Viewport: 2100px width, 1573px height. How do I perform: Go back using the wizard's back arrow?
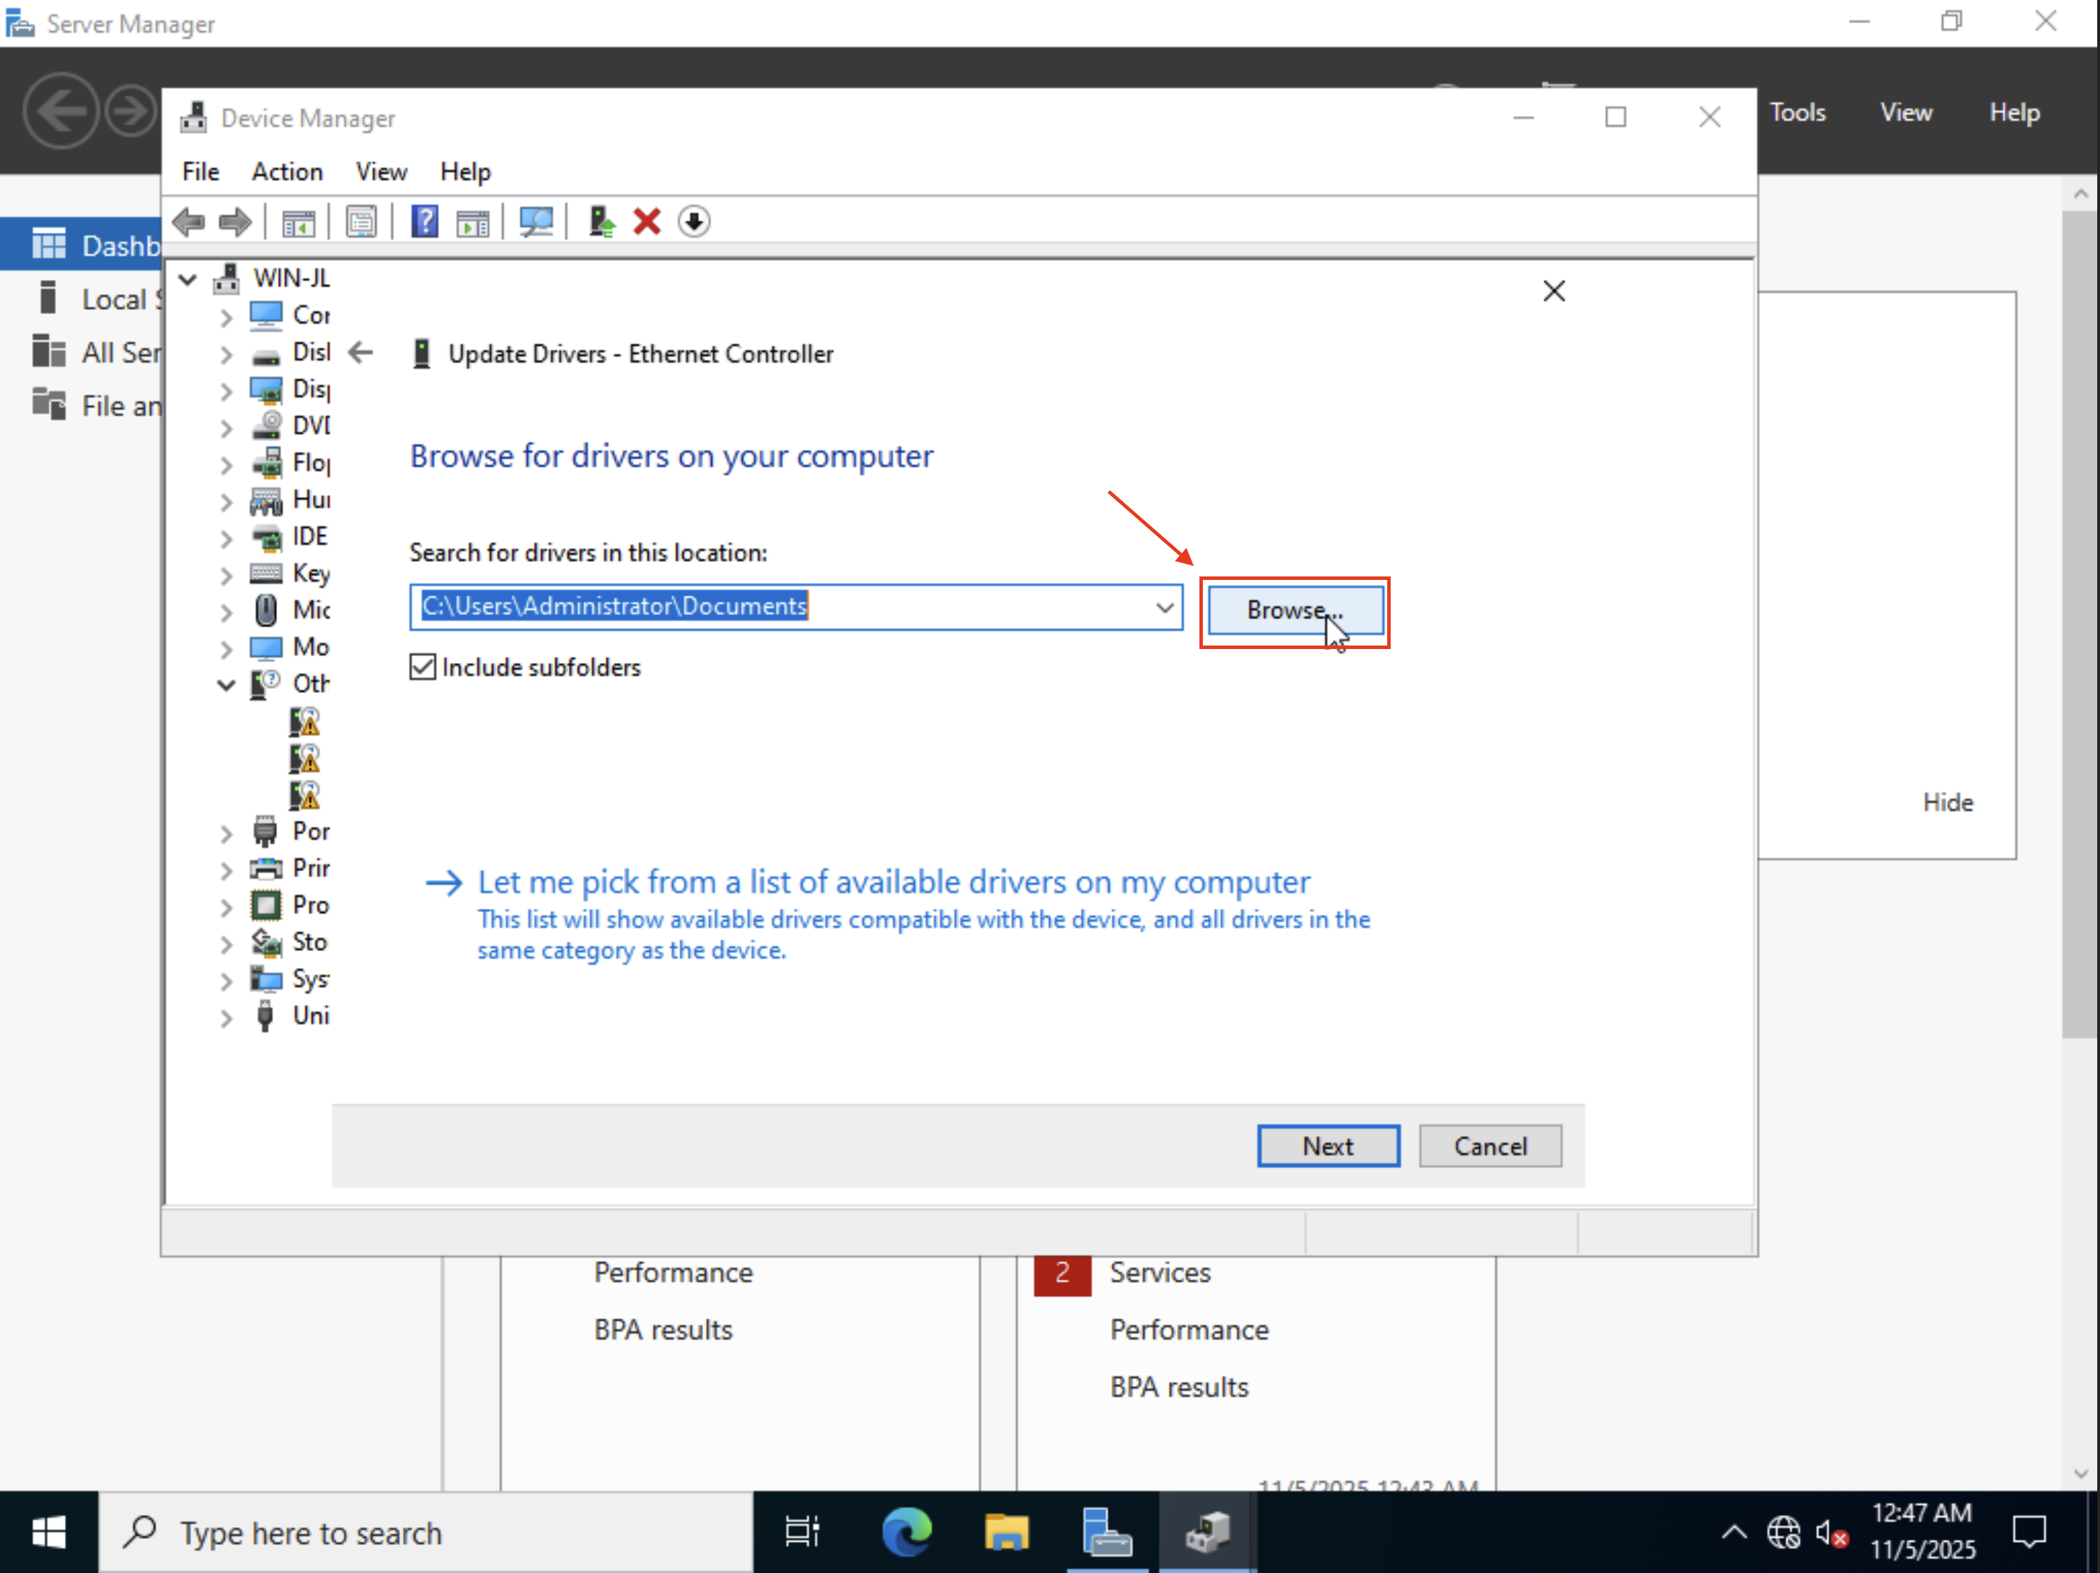[x=361, y=354]
